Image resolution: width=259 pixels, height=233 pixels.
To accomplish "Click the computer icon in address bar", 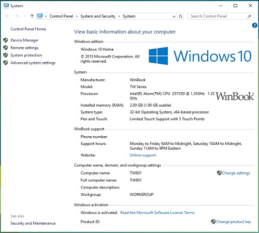I will 40,16.
